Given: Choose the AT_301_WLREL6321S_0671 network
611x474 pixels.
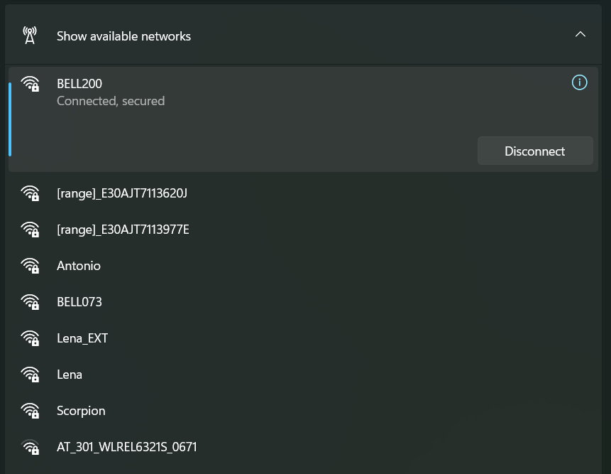Looking at the screenshot, I should (x=127, y=447).
